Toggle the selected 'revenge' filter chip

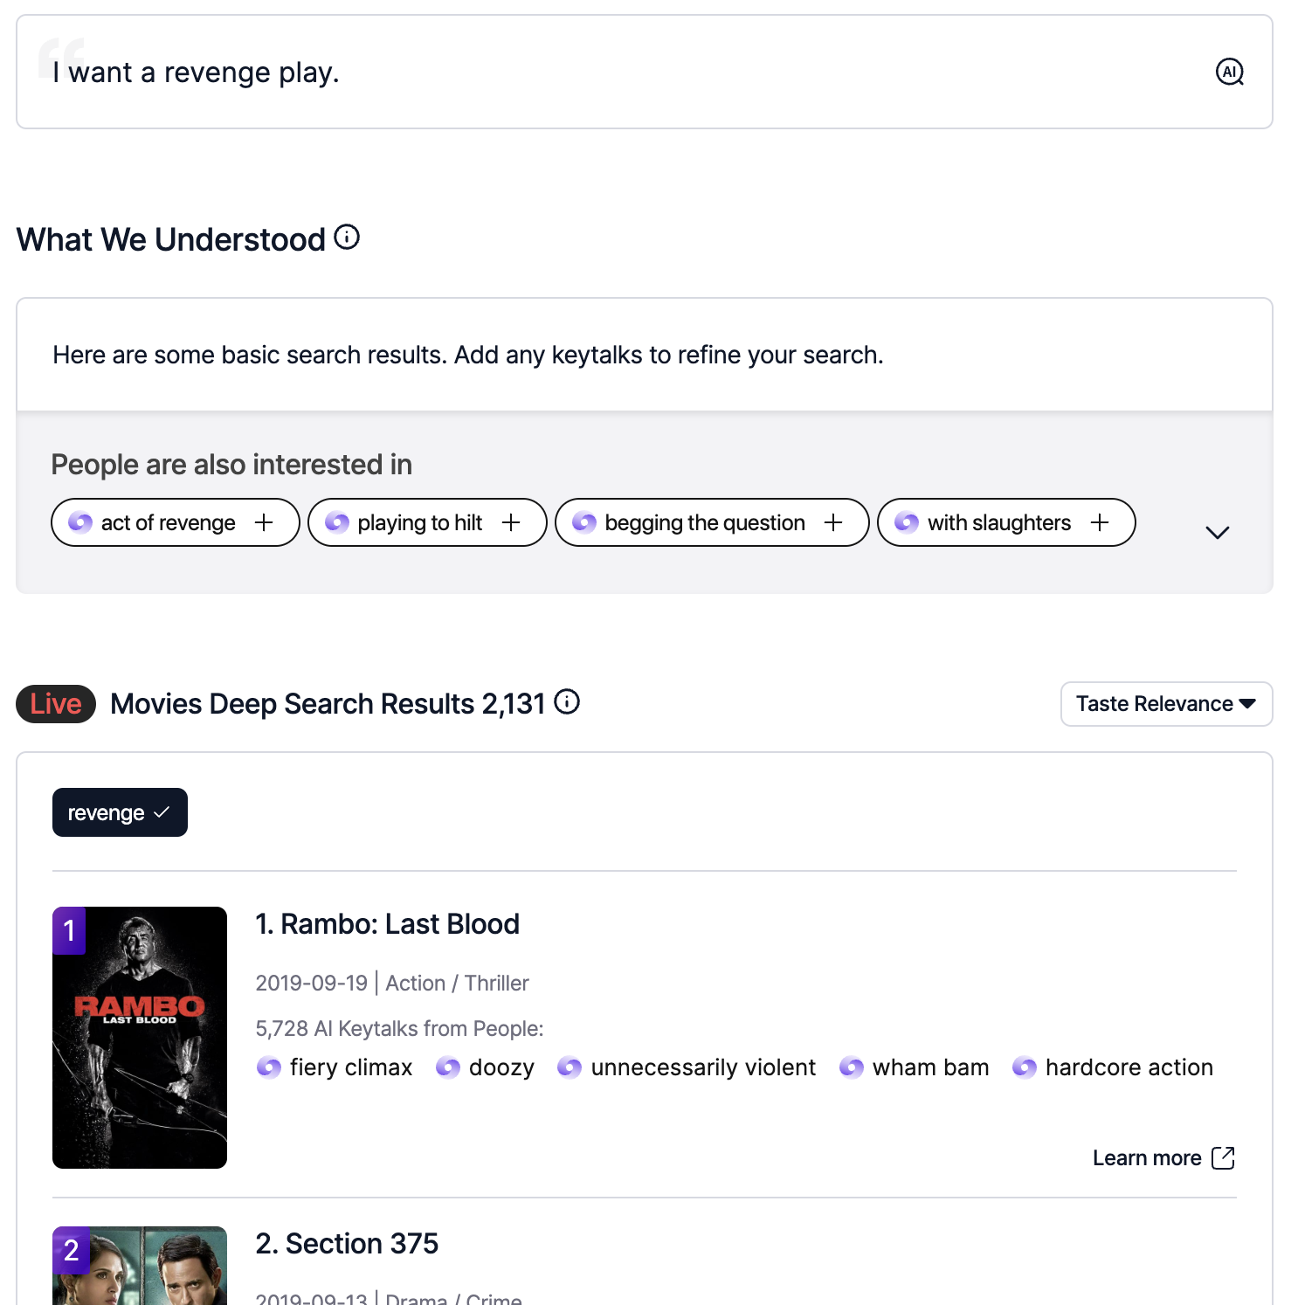(x=120, y=812)
